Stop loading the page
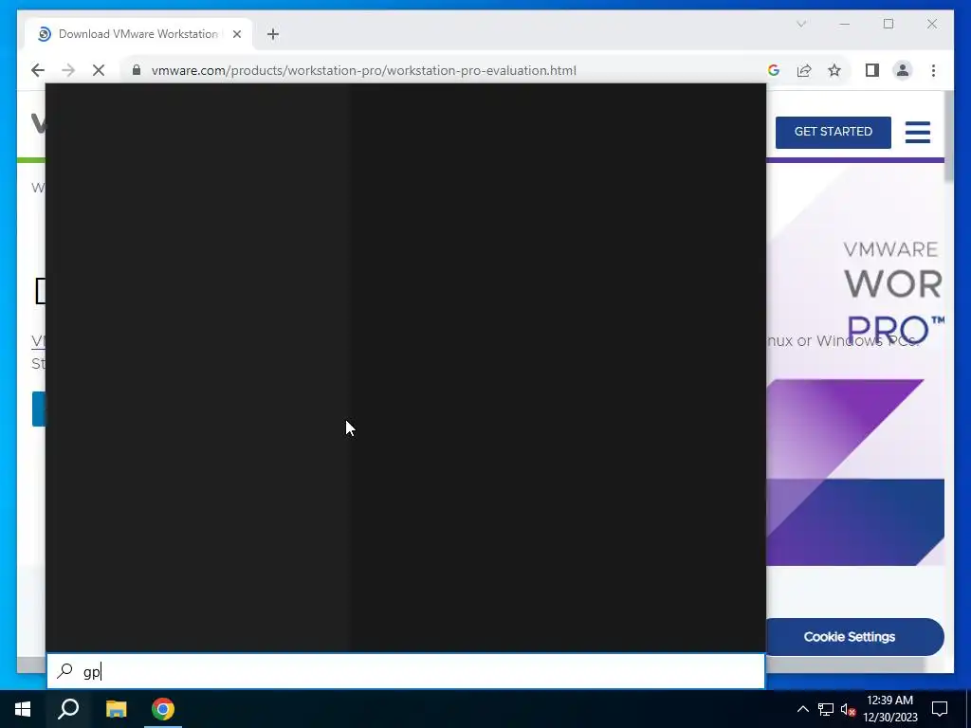 (x=99, y=70)
